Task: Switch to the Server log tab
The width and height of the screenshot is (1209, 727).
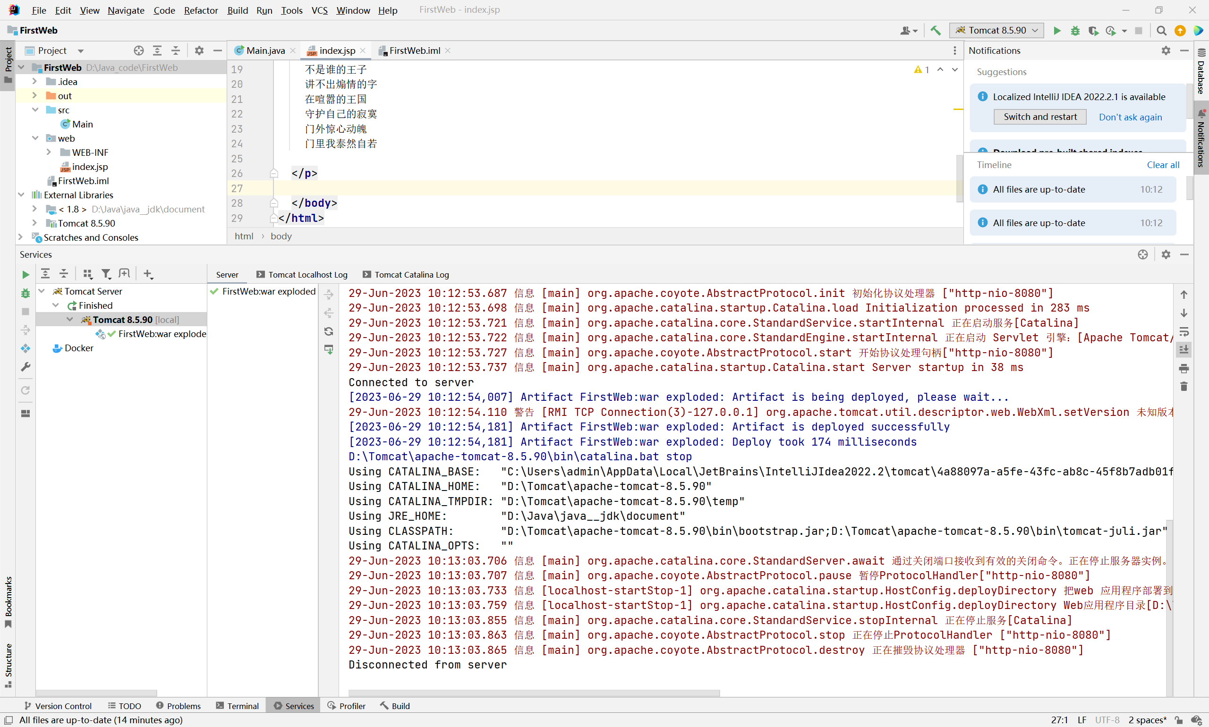Action: point(226,275)
